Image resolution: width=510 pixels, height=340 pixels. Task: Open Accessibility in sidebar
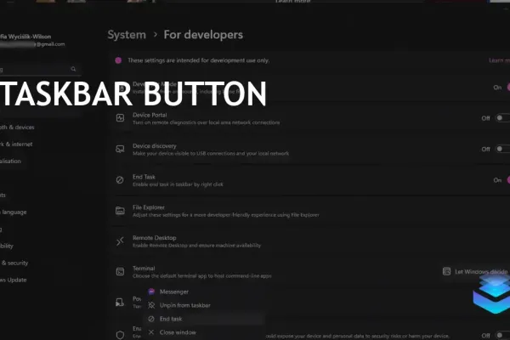[x=7, y=246]
